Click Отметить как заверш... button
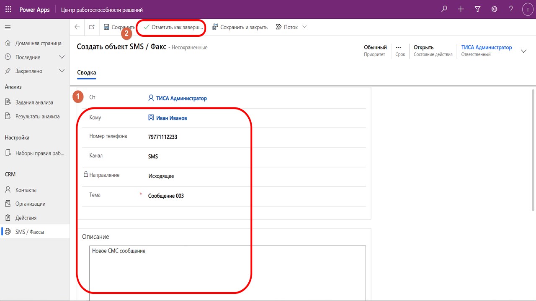Viewport: 536px width, 301px height. point(173,27)
